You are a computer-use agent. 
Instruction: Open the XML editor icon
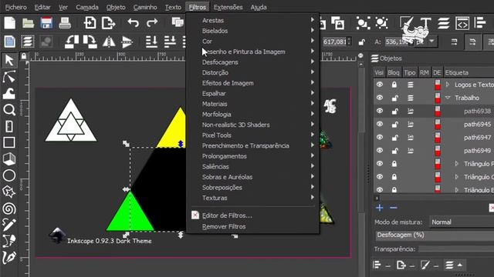pos(462,23)
